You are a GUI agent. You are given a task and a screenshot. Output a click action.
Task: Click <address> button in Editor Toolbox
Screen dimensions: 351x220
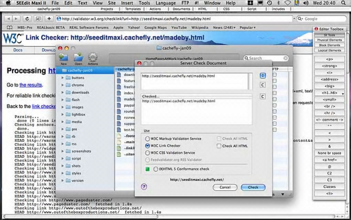[329, 79]
